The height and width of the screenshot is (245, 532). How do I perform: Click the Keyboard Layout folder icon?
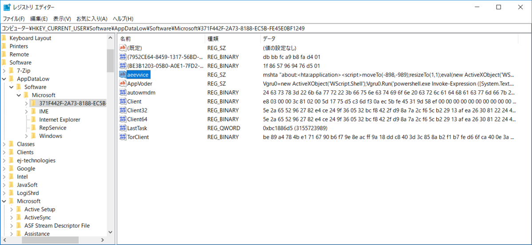click(4, 38)
